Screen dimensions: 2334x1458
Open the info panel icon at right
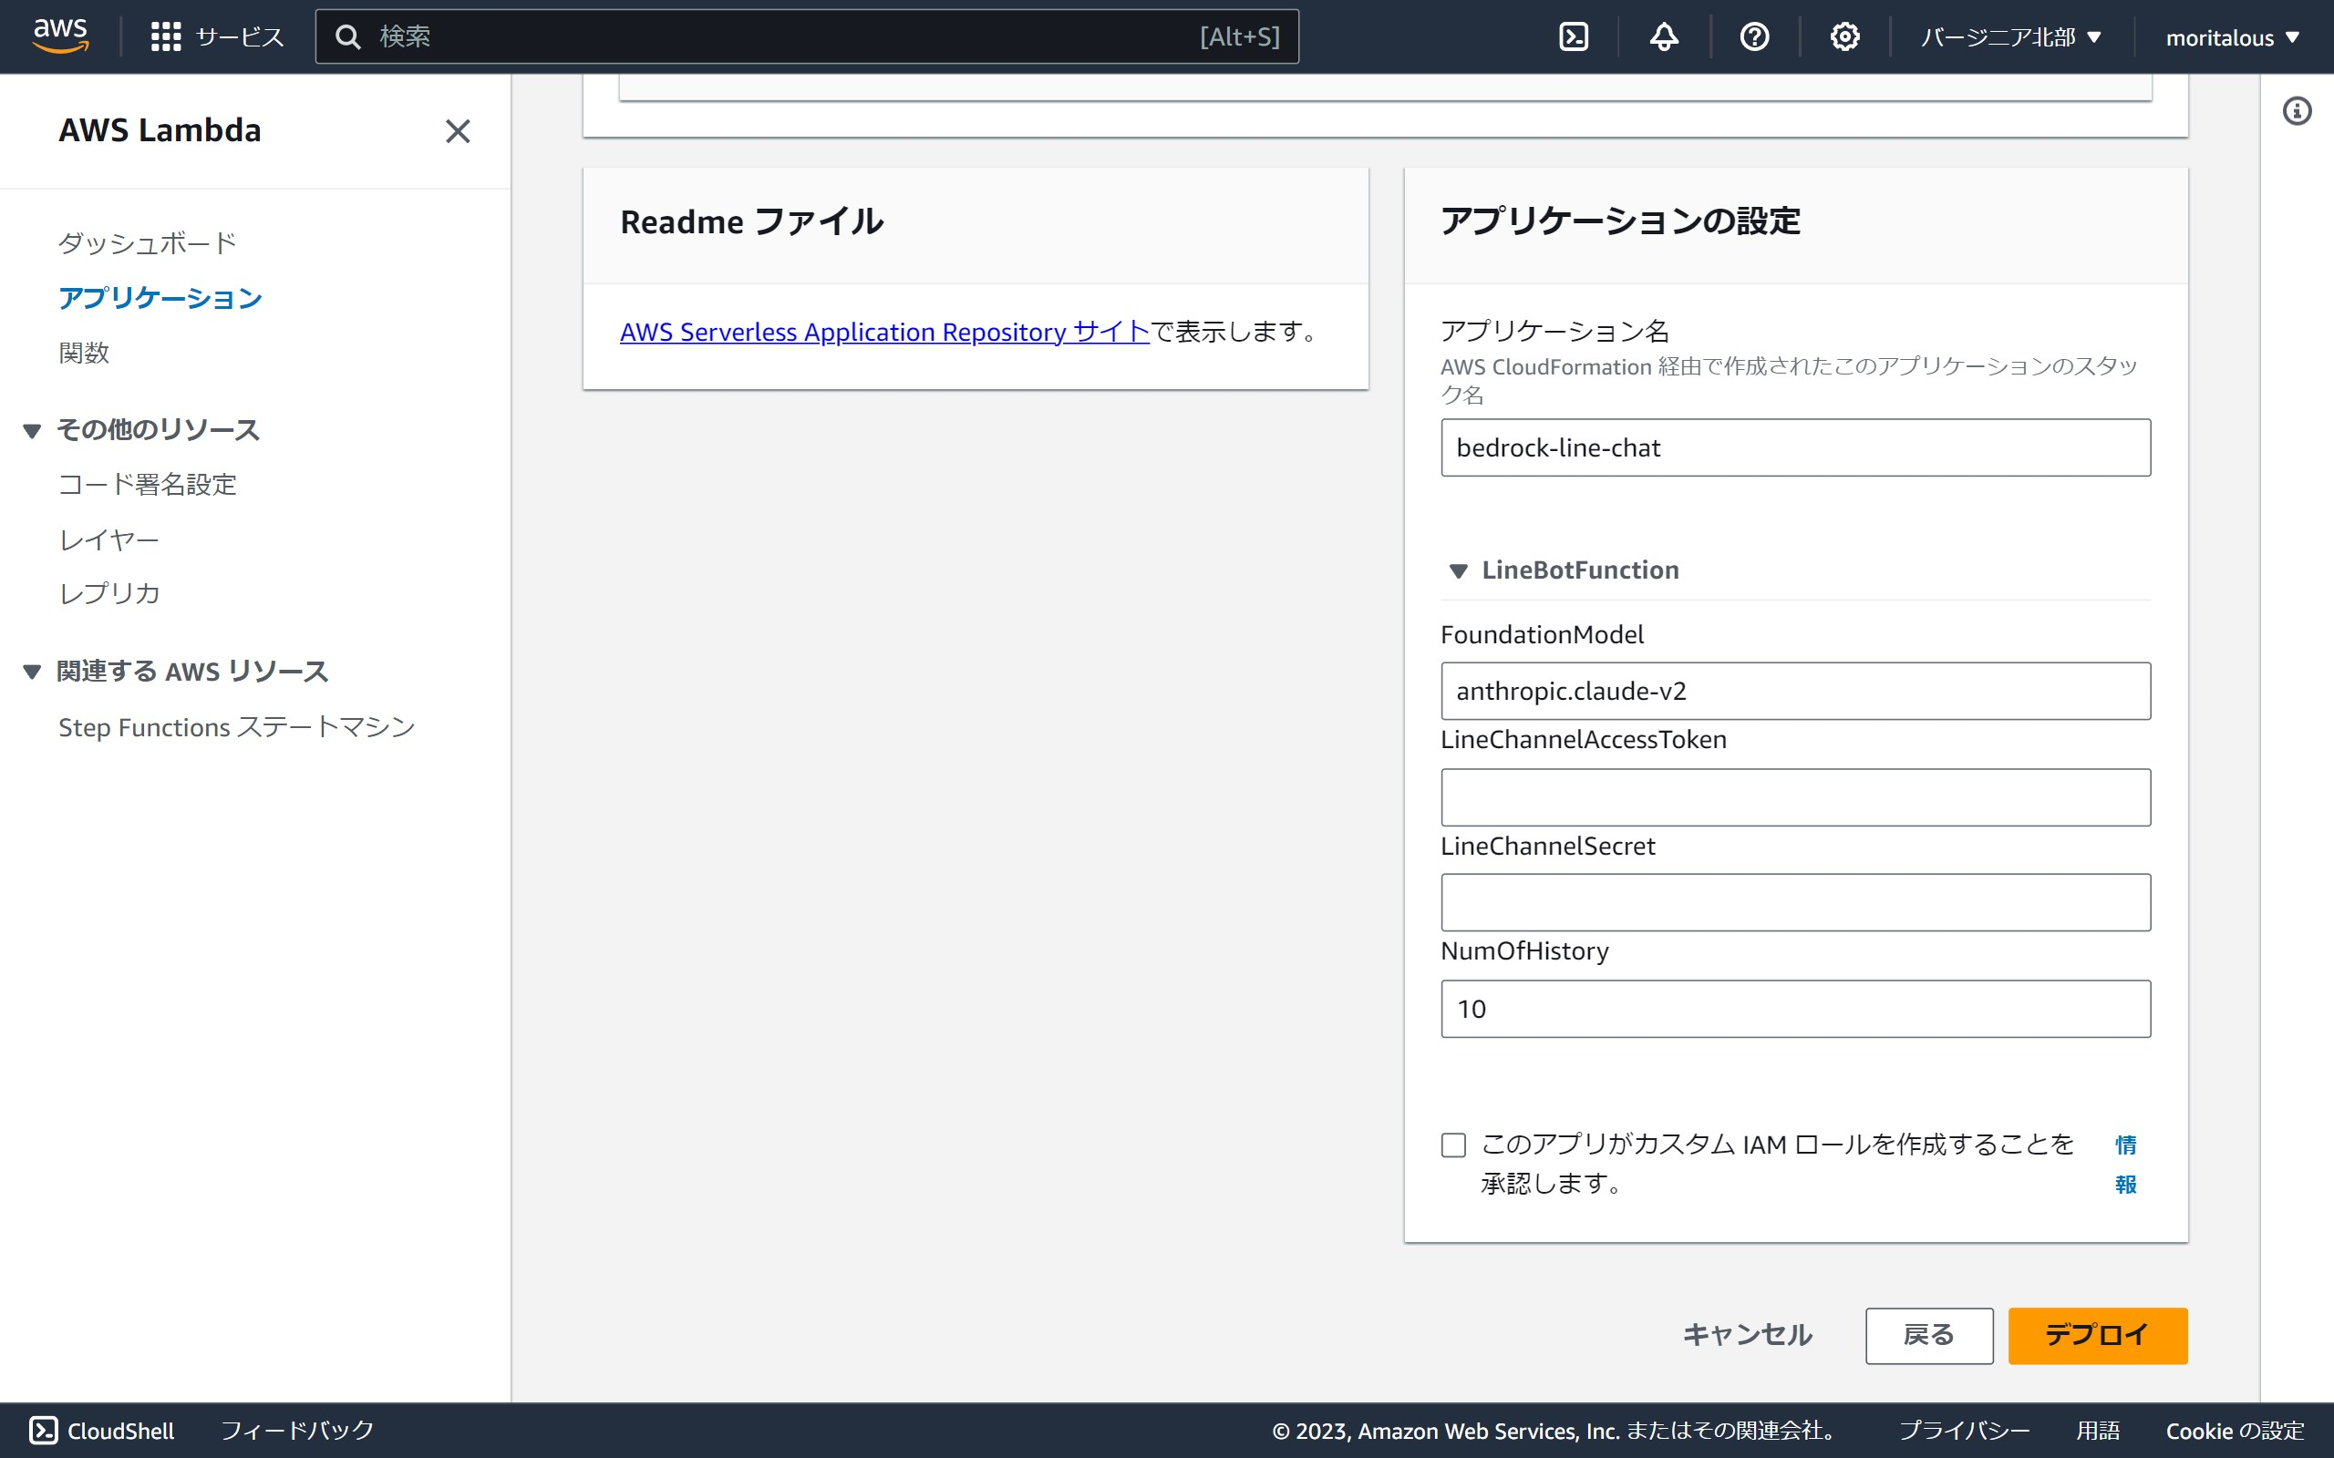(x=2297, y=111)
